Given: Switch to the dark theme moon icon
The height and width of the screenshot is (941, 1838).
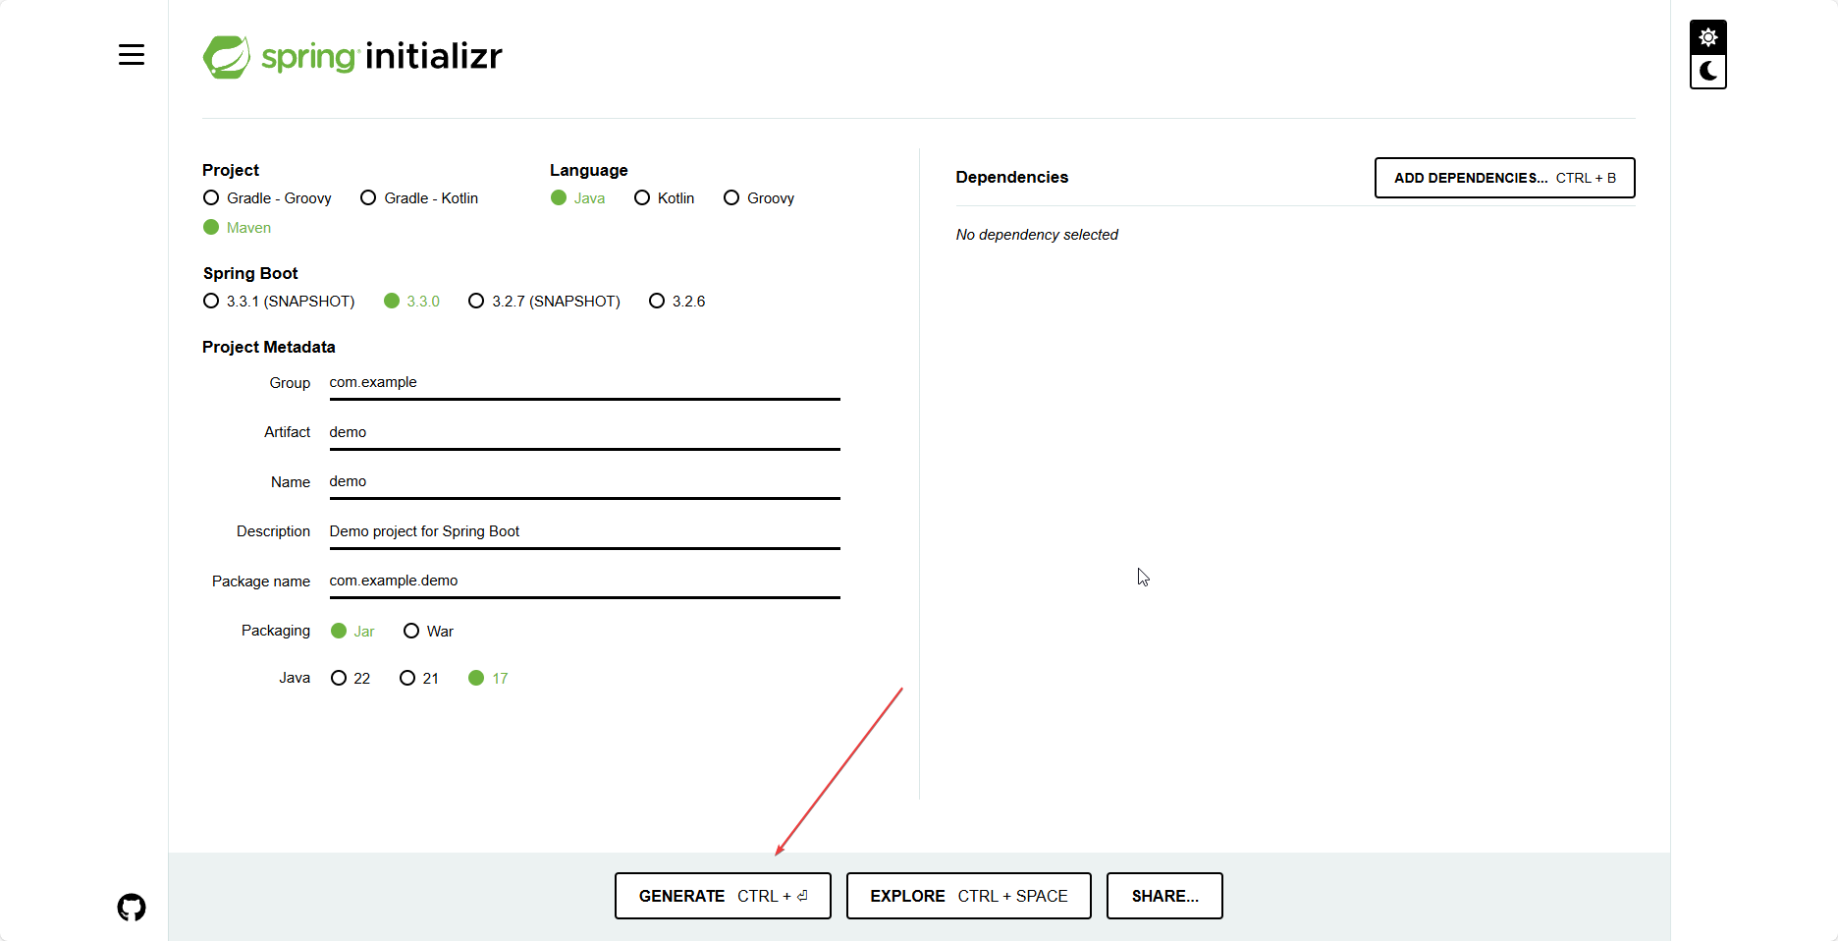Looking at the screenshot, I should click(x=1708, y=71).
